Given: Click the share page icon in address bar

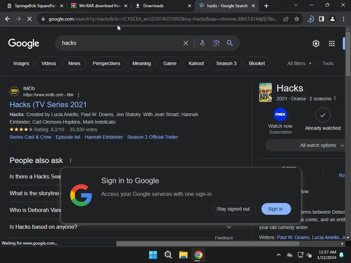Looking at the screenshot, I should 286,19.
